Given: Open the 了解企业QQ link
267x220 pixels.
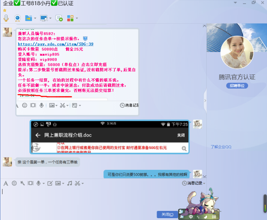Looking at the screenshot, I should pyautogui.click(x=221, y=147).
